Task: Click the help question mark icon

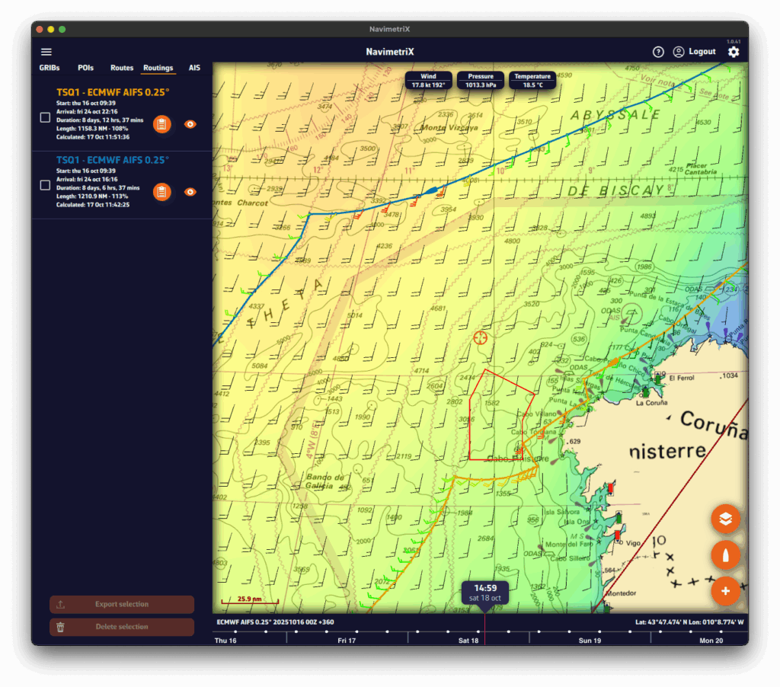Action: coord(658,52)
